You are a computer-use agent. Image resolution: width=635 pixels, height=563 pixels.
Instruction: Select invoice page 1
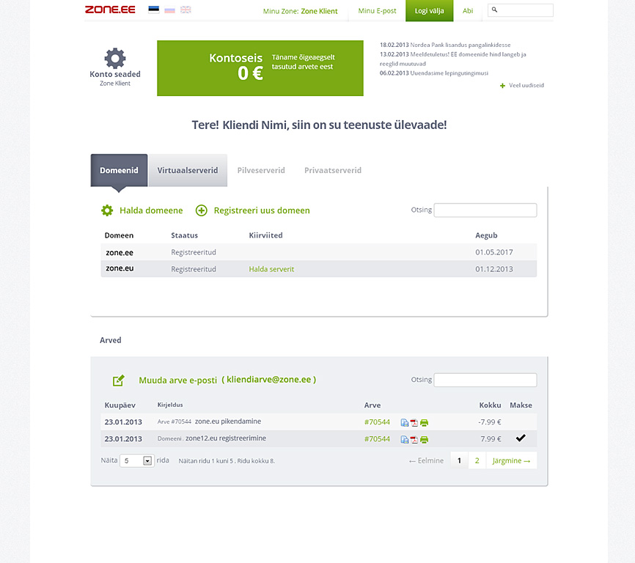coord(459,460)
